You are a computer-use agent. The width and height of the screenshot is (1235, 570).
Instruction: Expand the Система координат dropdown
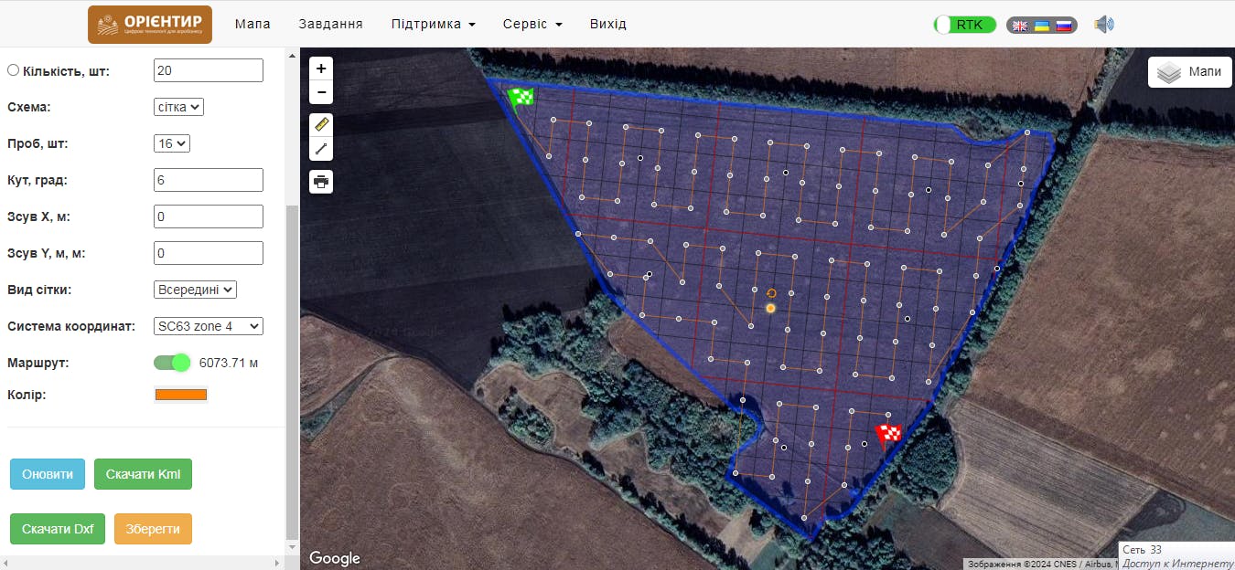[209, 326]
